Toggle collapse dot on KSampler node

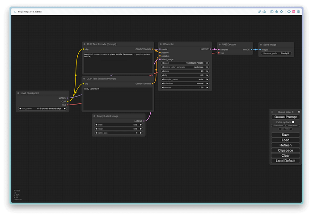161,44
